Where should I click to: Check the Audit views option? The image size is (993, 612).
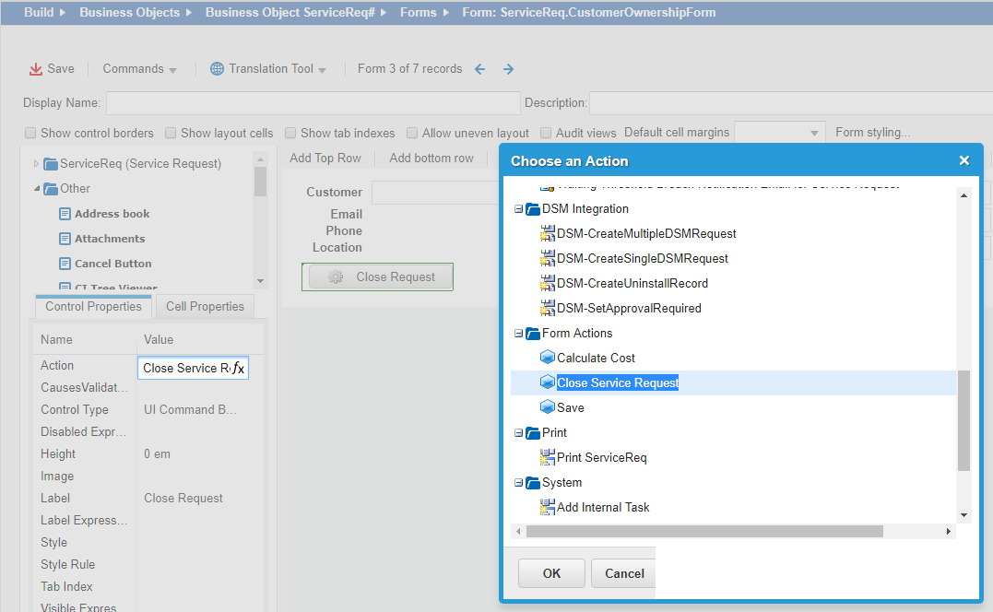coord(547,133)
